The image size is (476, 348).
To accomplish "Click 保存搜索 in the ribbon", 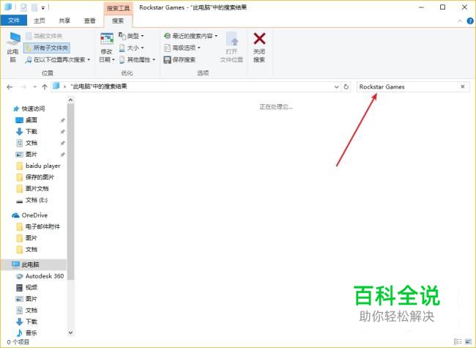I will coord(179,59).
